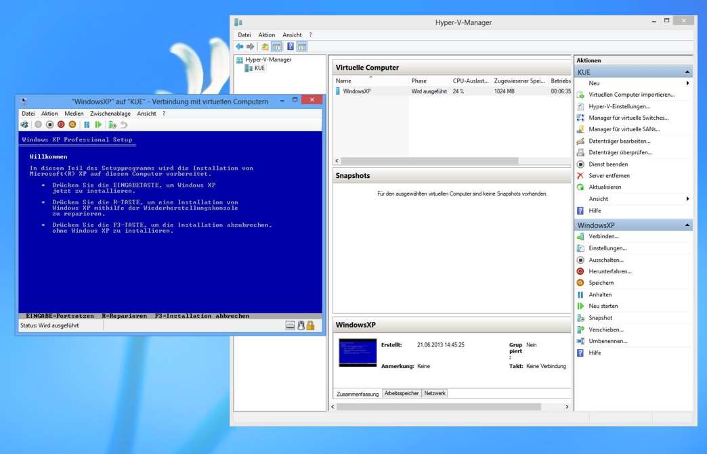
Task: Click the black Turn Off button in VM toolbar
Action: 50,124
